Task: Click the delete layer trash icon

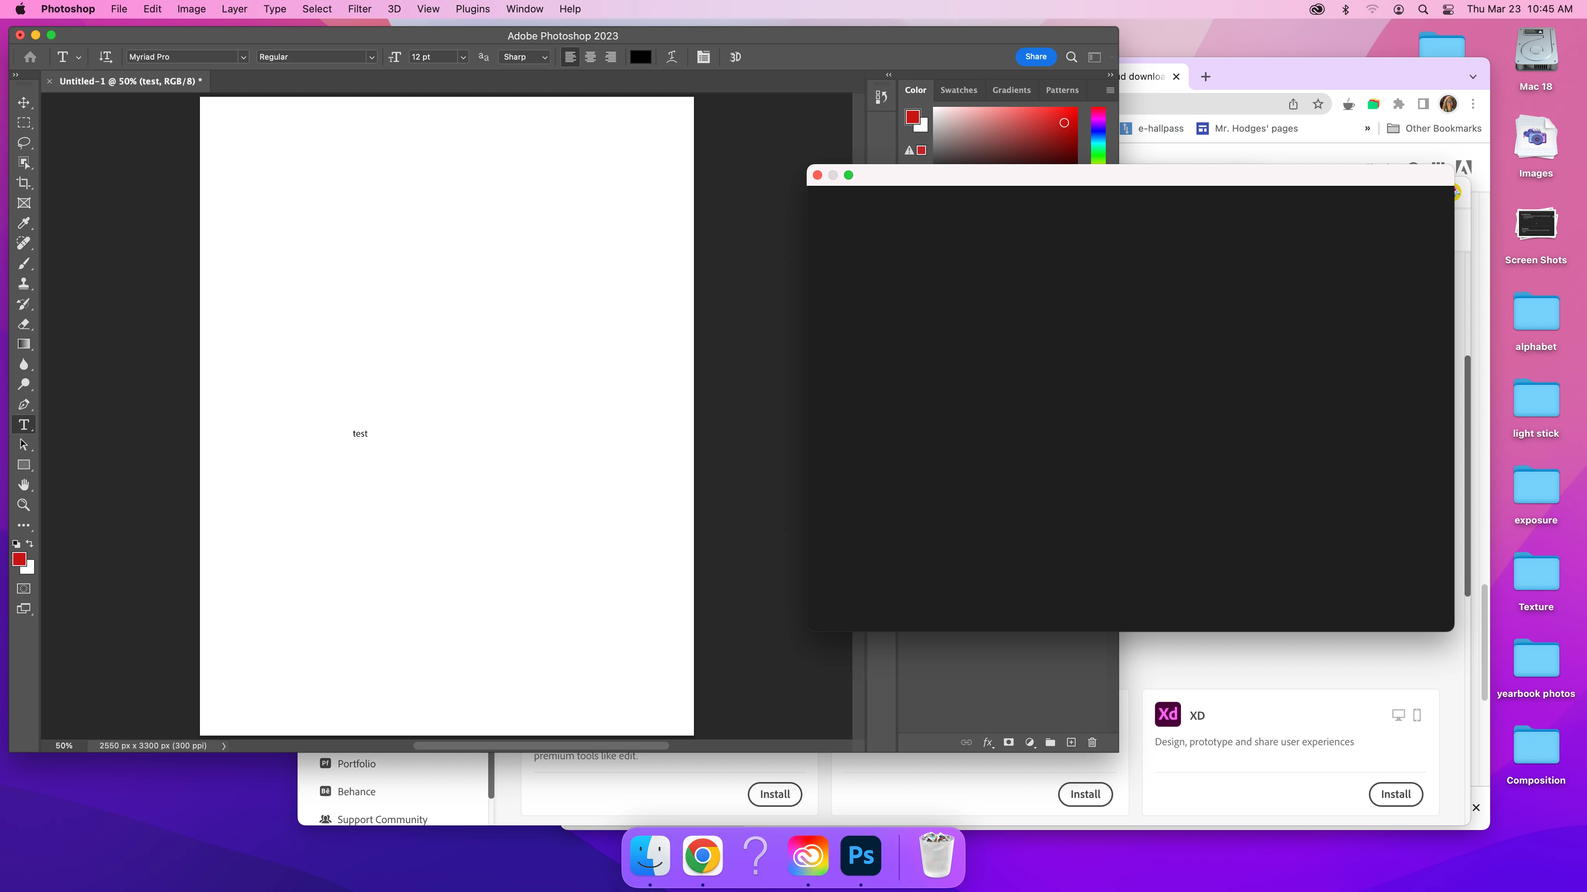Action: (1092, 743)
